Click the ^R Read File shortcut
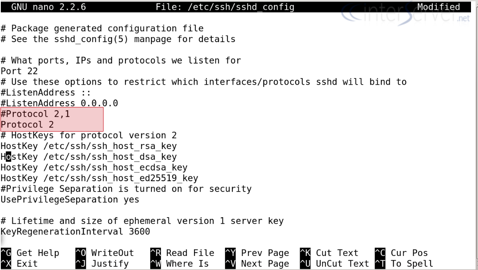This screenshot has height=270, width=478. (x=182, y=253)
